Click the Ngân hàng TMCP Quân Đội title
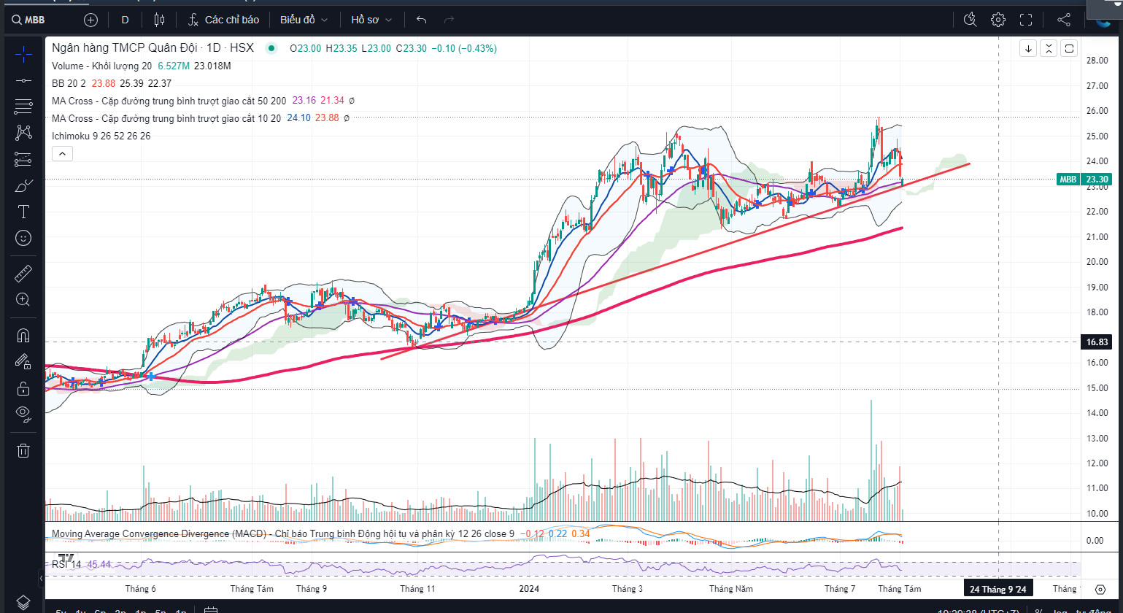This screenshot has height=613, width=1123. [x=124, y=48]
